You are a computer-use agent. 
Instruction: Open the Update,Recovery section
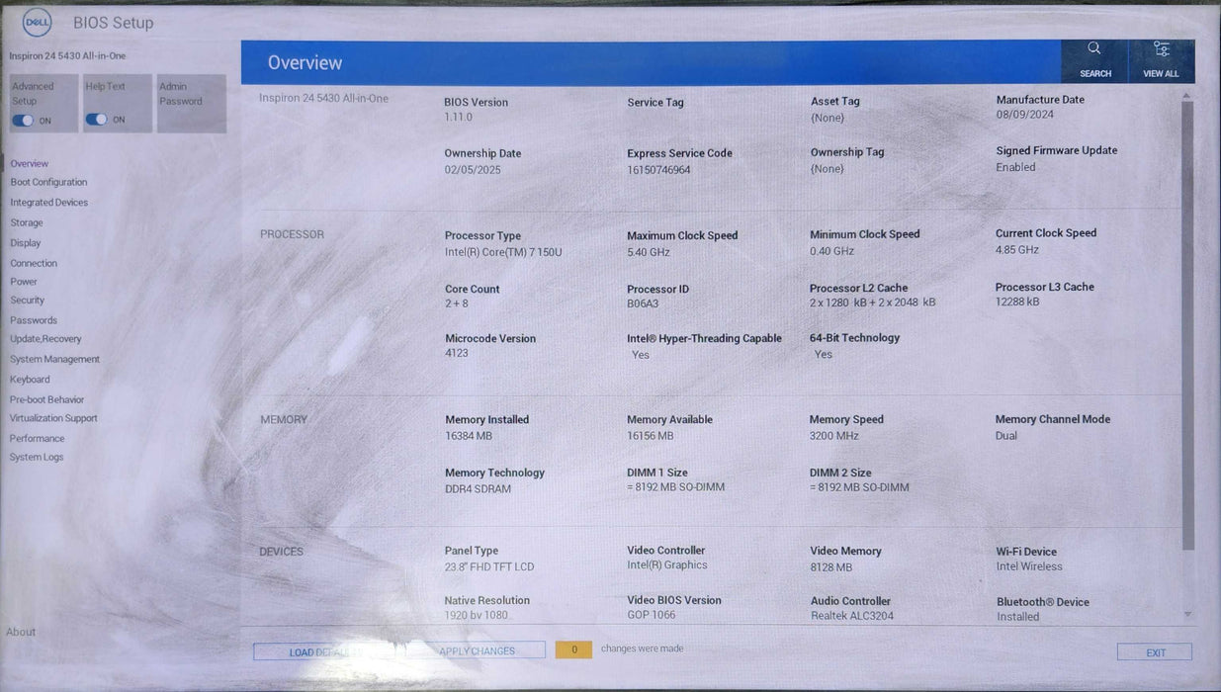pyautogui.click(x=46, y=338)
